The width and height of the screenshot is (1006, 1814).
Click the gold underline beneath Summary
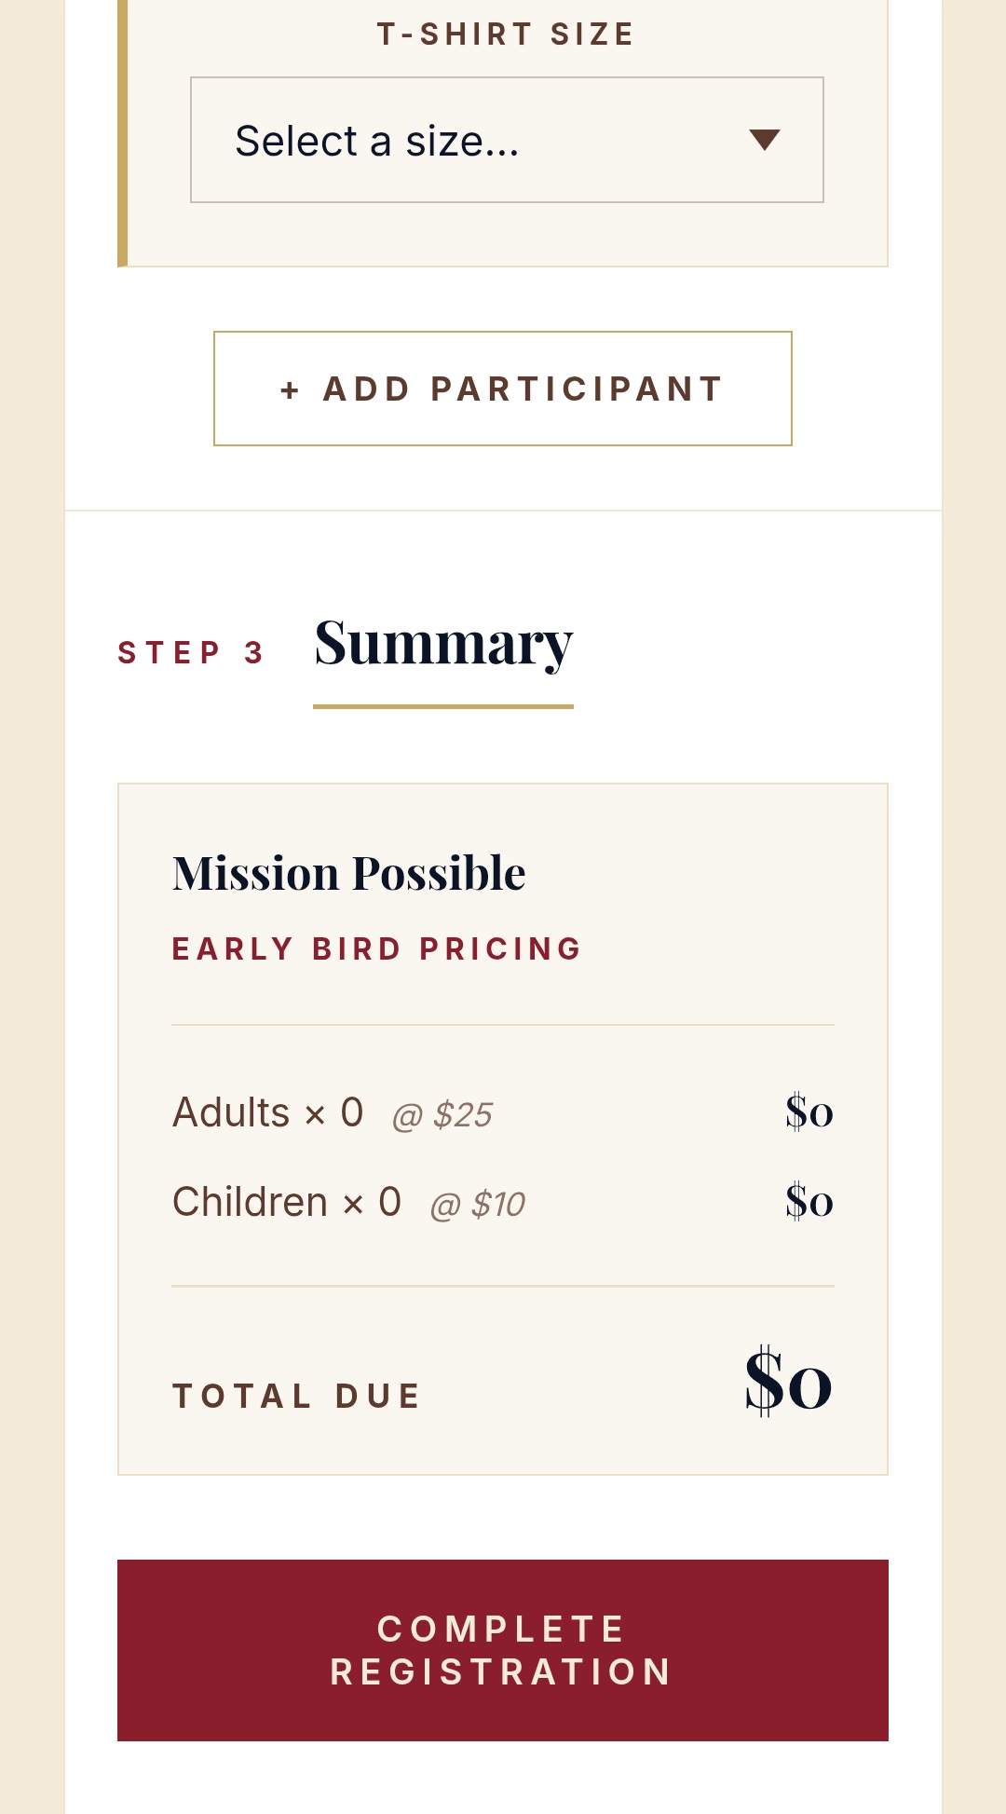click(443, 706)
